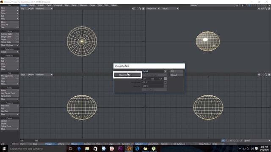Switch to the Utilities tab
This screenshot has width=271, height=152.
click(x=114, y=5)
